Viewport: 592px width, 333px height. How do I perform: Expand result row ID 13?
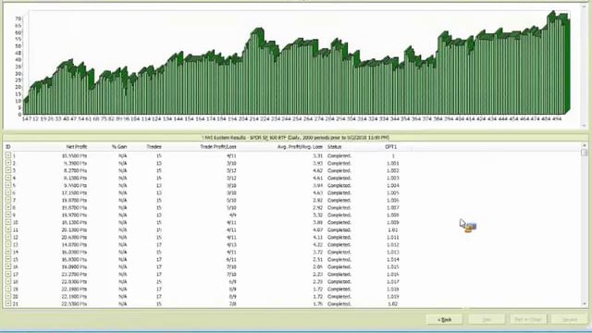[x=8, y=244]
